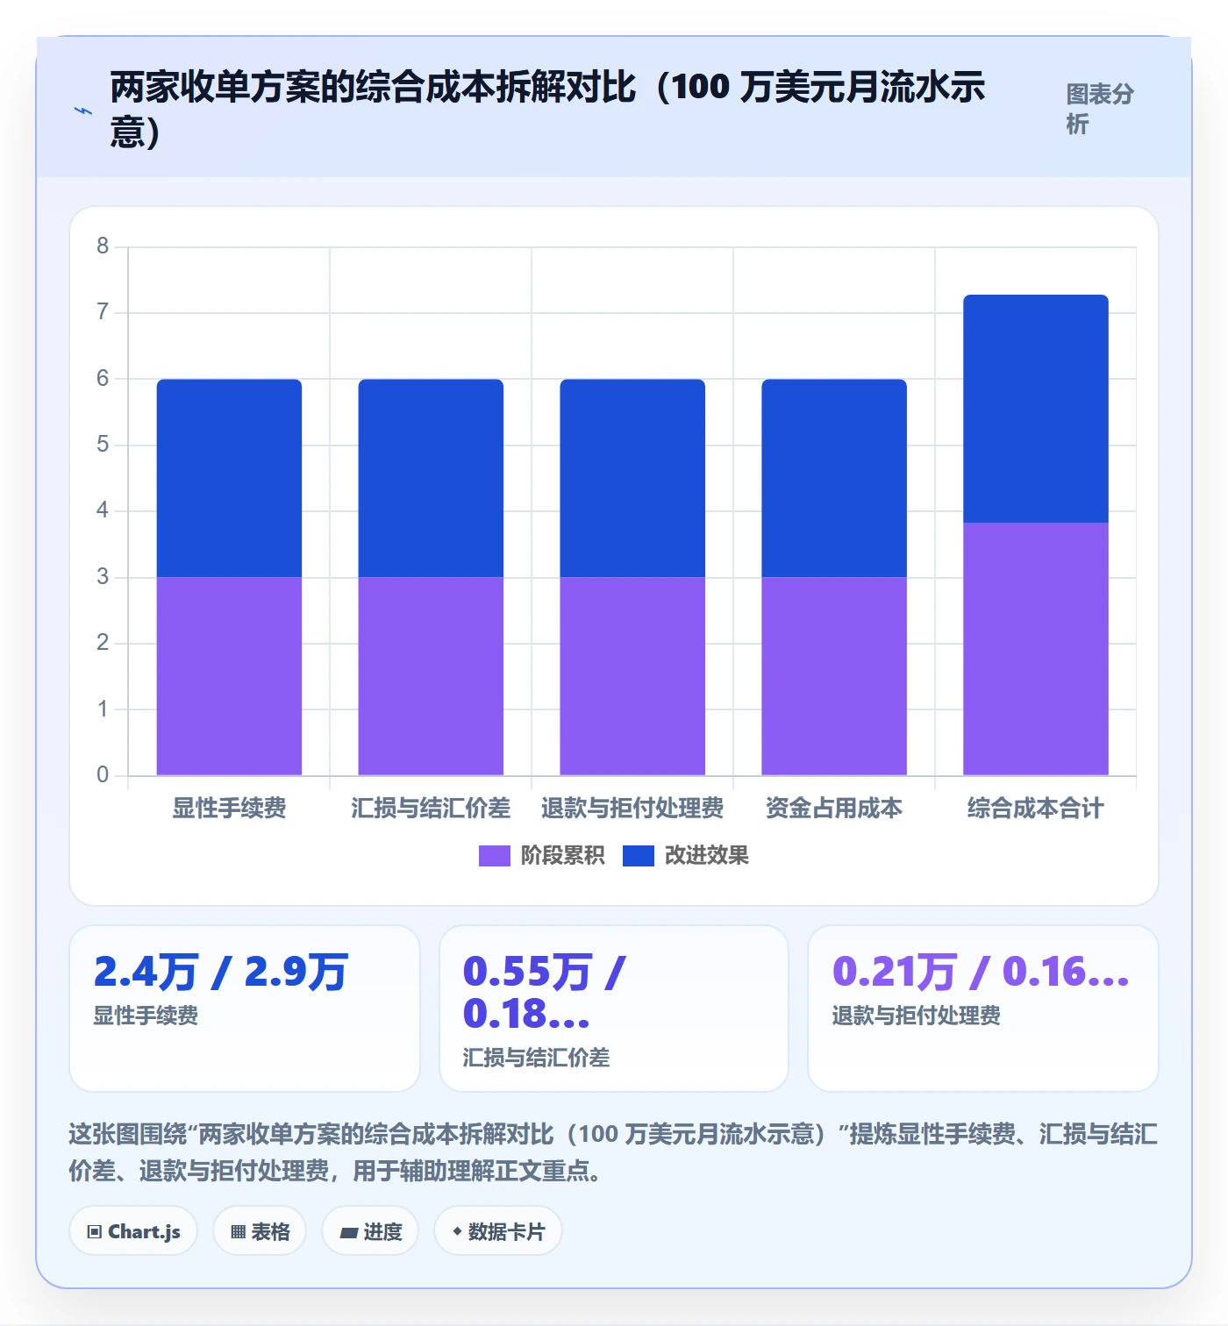This screenshot has width=1228, height=1326.
Task: Click the square icon in Chart.js tag
Action: (x=95, y=1232)
